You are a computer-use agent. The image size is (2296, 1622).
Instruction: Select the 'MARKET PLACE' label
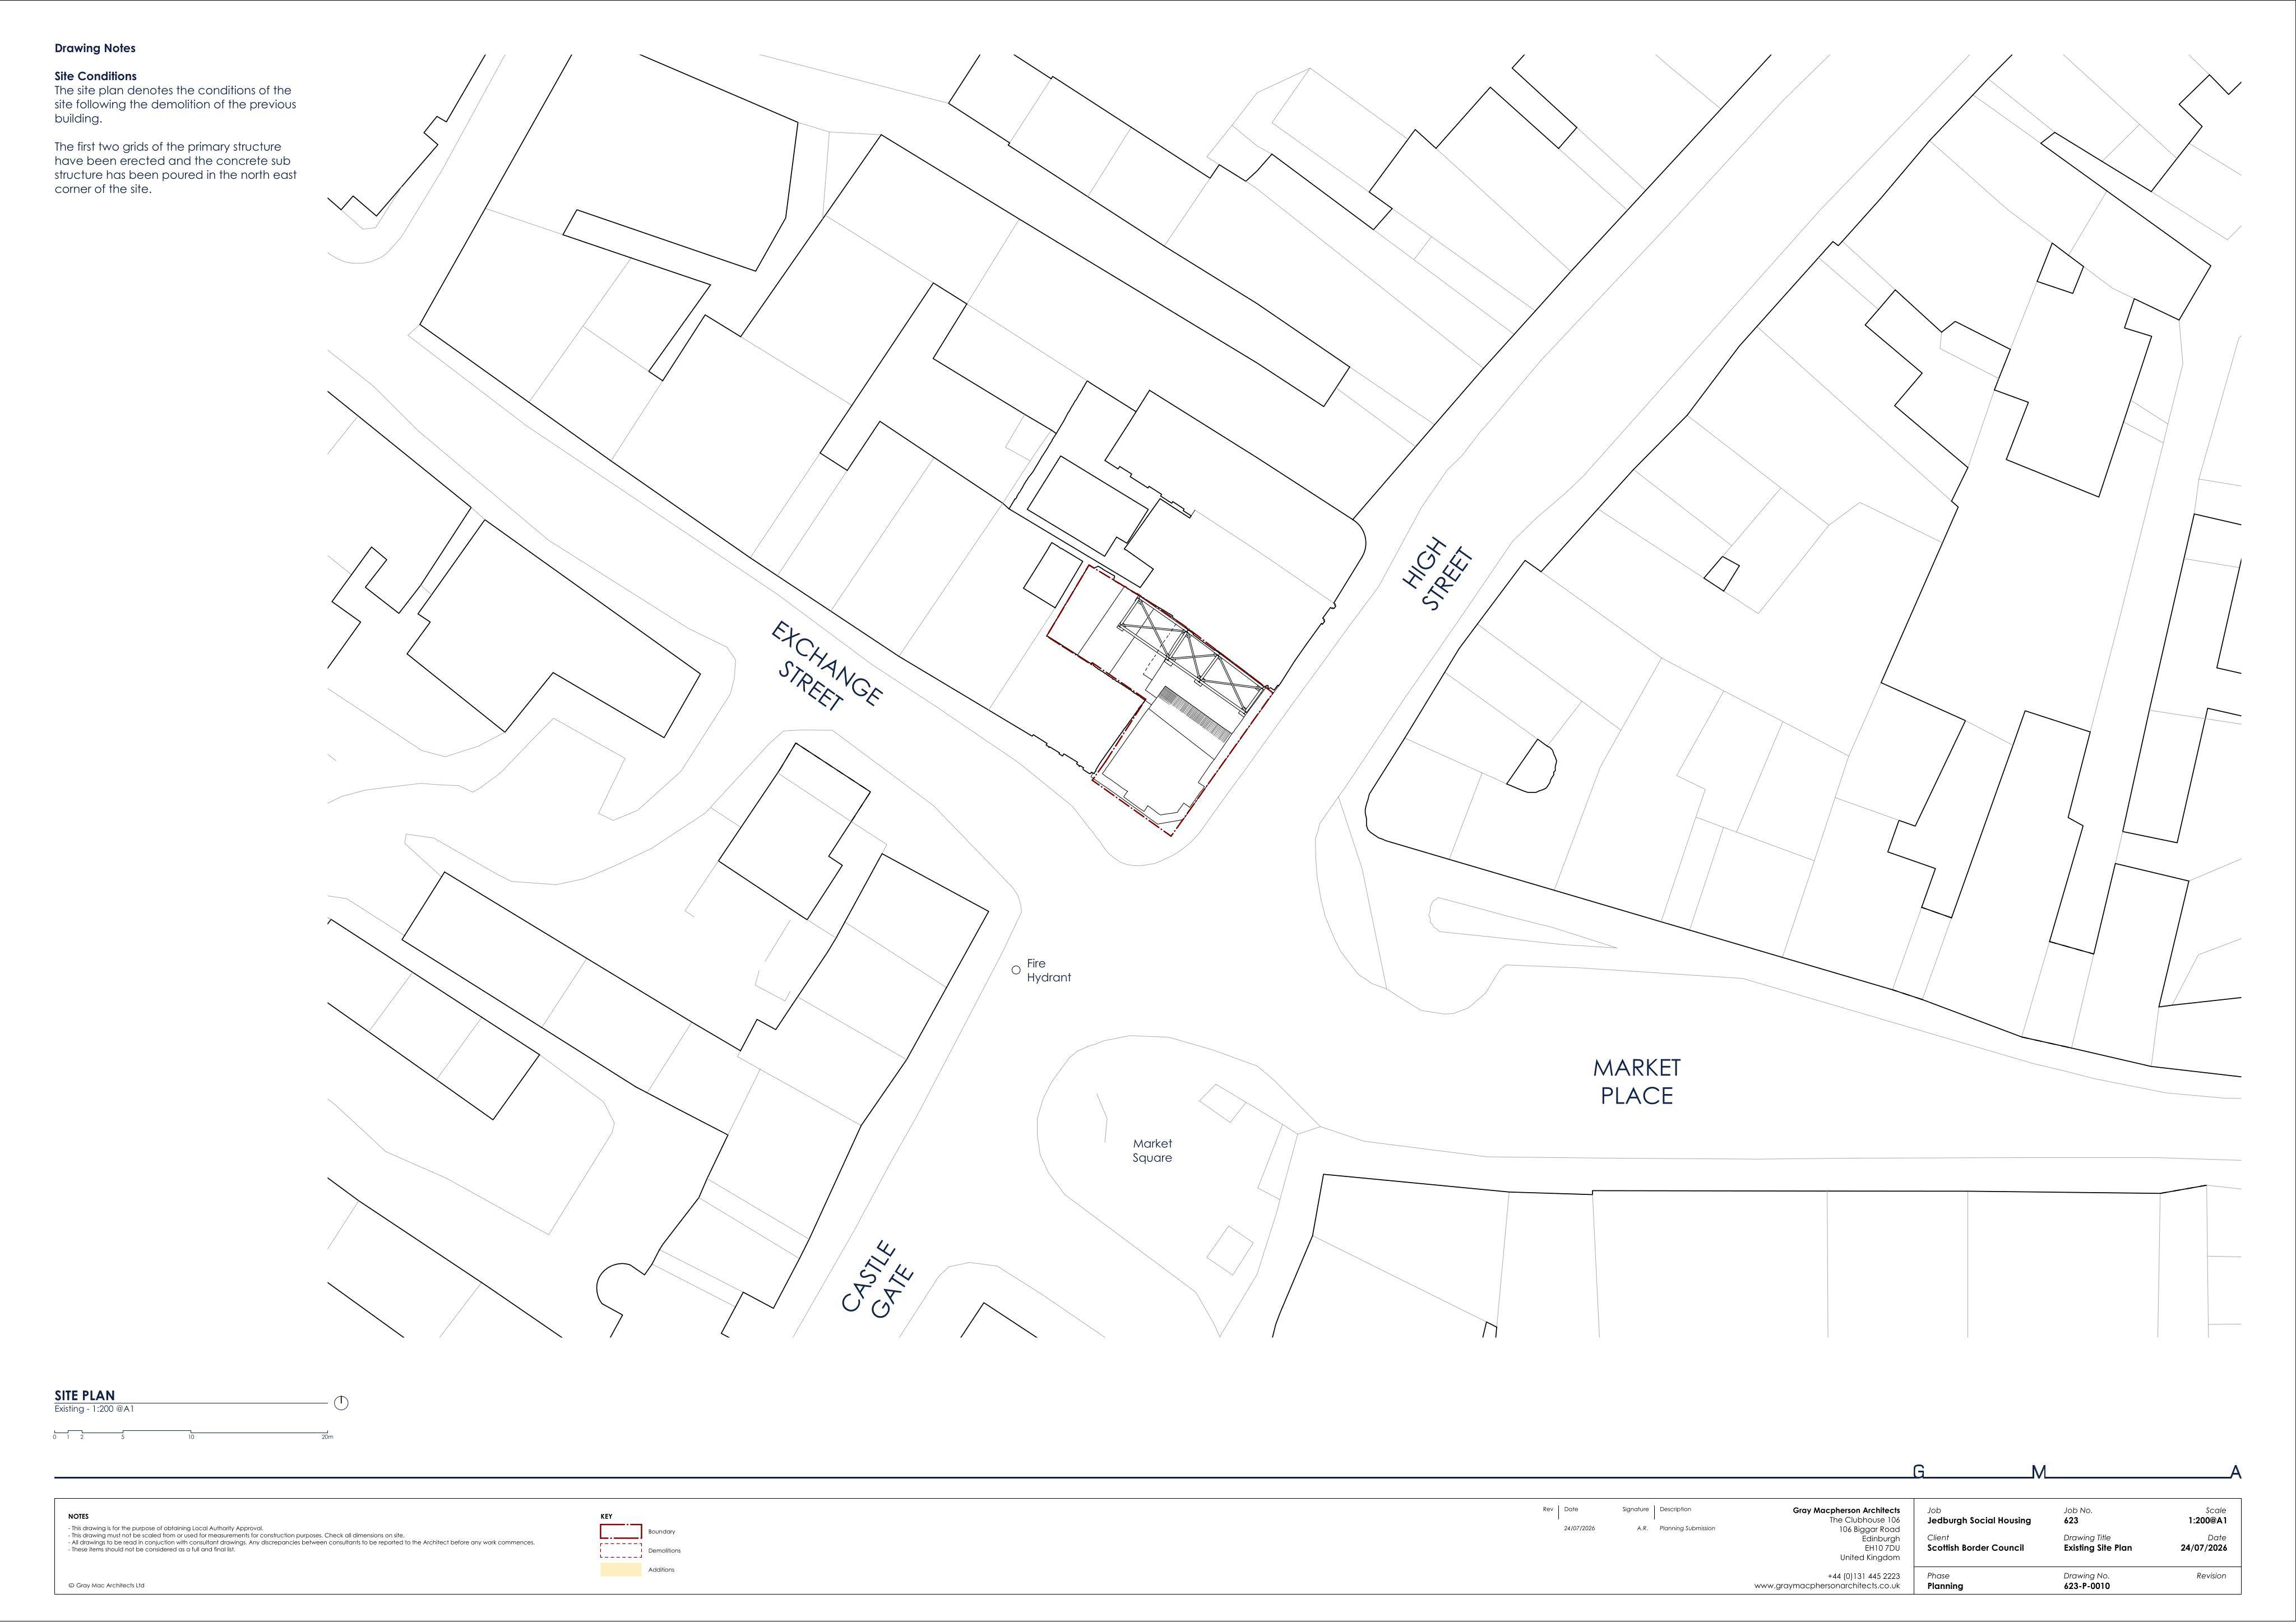click(x=1637, y=1081)
